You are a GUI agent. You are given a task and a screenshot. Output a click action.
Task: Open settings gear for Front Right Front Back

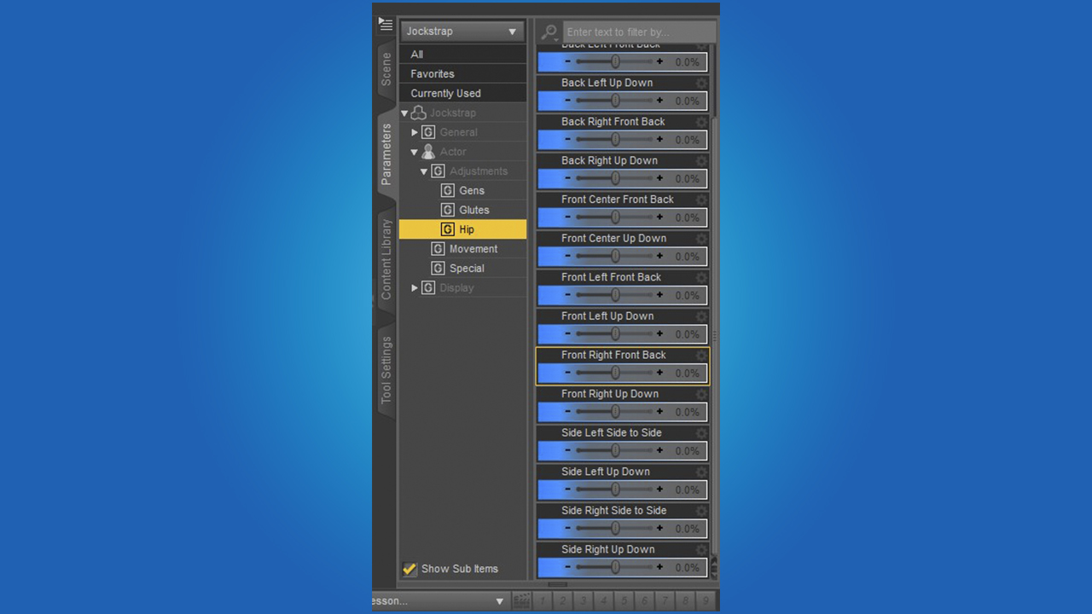[701, 356]
